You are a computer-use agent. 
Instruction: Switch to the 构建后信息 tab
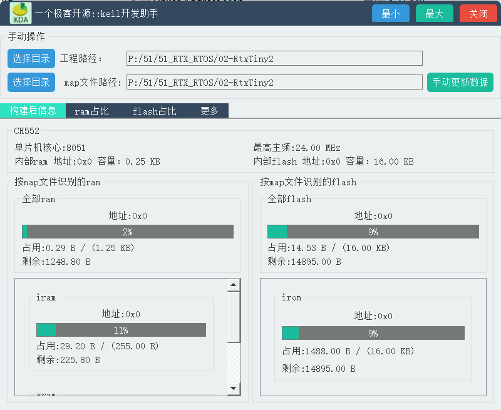point(33,111)
